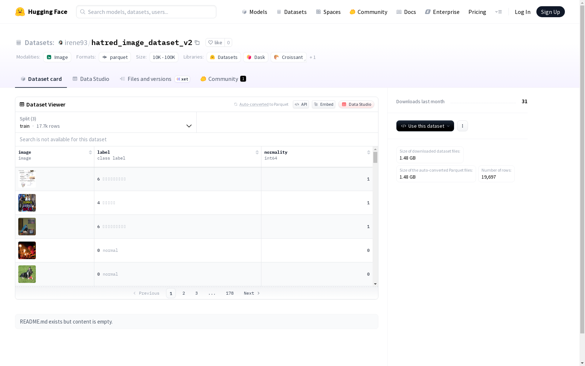Screen dimensions: 585x366
Task: Open second row image thumbnail with label 4
Action: click(x=27, y=203)
